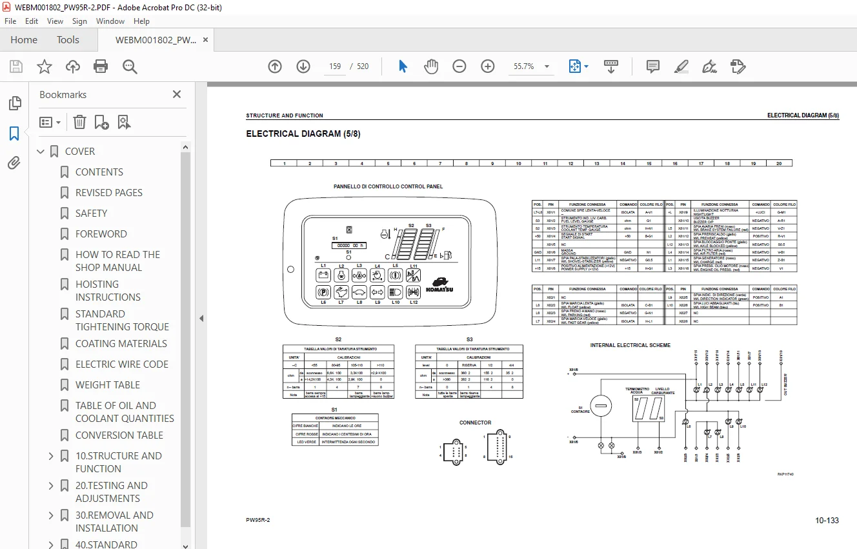Open the Edit menu

pos(32,21)
